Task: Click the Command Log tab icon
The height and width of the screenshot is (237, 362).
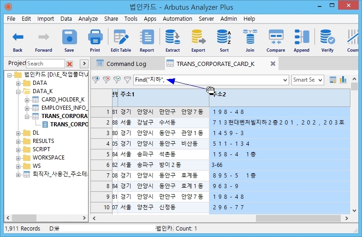Action: point(100,63)
